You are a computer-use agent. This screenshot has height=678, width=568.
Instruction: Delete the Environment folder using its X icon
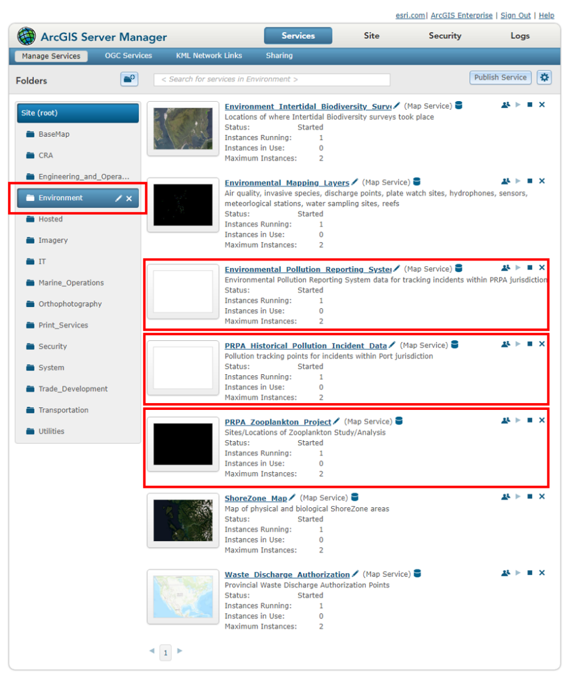click(129, 198)
